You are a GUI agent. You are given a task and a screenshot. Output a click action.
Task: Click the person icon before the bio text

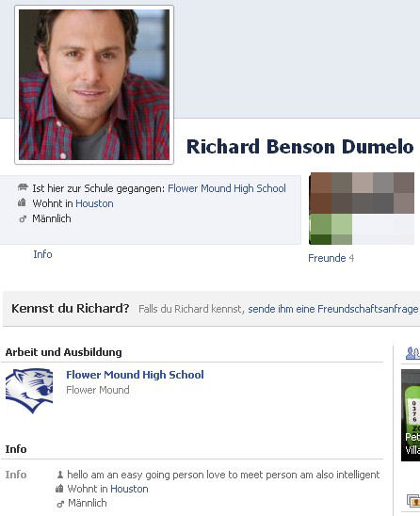coord(60,475)
